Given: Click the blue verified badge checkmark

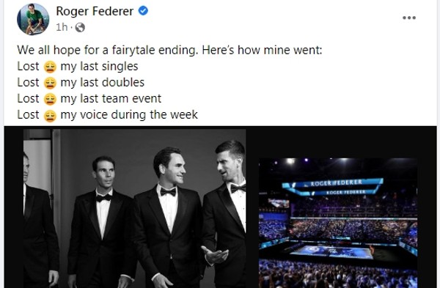Looking at the screenshot, I should click(143, 11).
